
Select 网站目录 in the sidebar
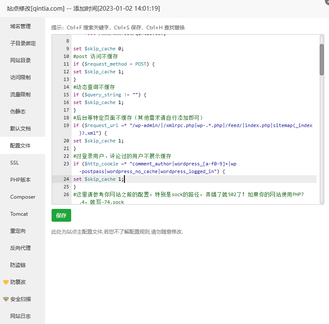[x=20, y=61]
